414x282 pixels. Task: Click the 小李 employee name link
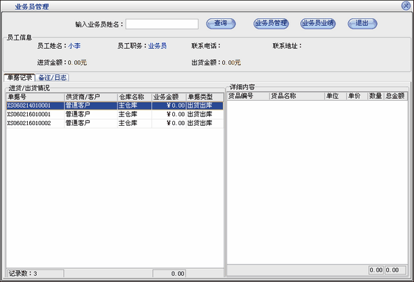(x=74, y=46)
